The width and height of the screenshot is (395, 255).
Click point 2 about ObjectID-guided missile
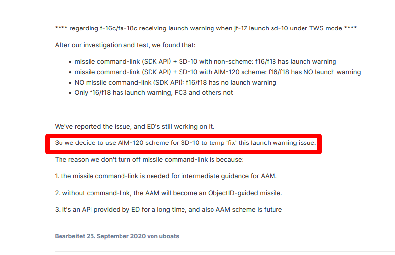(169, 193)
